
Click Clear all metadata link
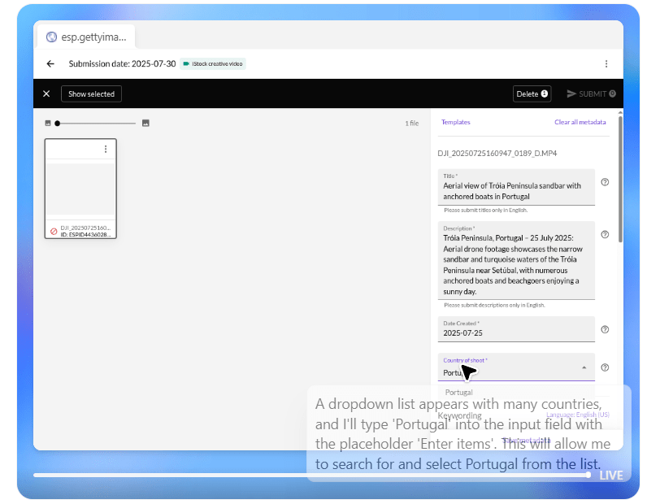pyautogui.click(x=580, y=122)
